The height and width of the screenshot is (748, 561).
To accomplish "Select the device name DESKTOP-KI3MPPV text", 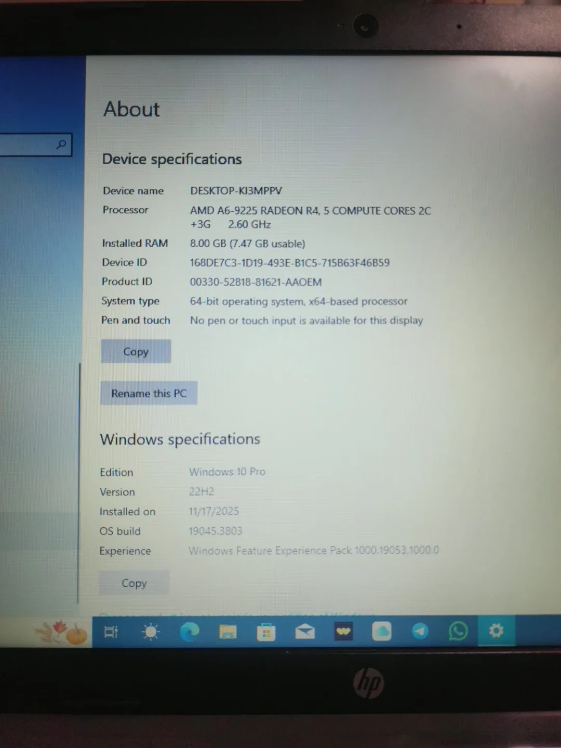I will coord(236,191).
